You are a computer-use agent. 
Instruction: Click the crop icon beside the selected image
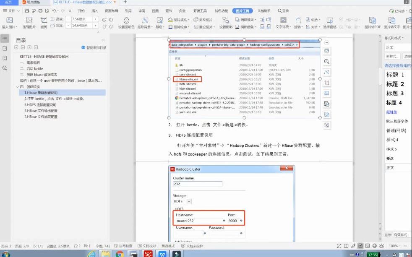click(326, 83)
